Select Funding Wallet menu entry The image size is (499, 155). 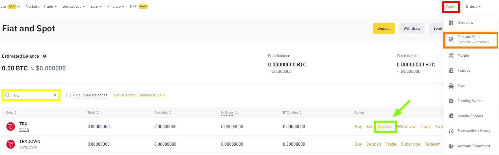tap(471, 101)
